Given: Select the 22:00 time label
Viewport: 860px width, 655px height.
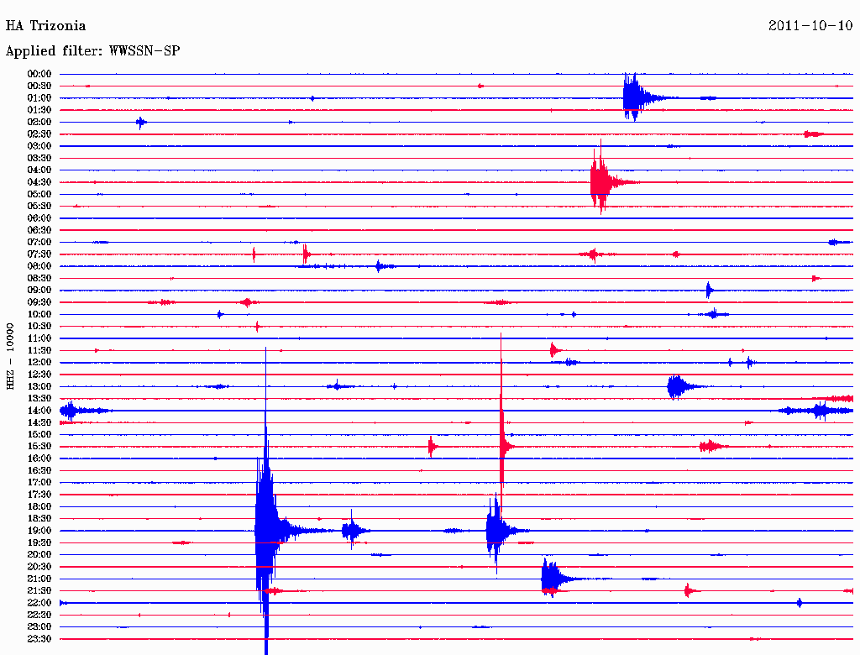Looking at the screenshot, I should 39,603.
